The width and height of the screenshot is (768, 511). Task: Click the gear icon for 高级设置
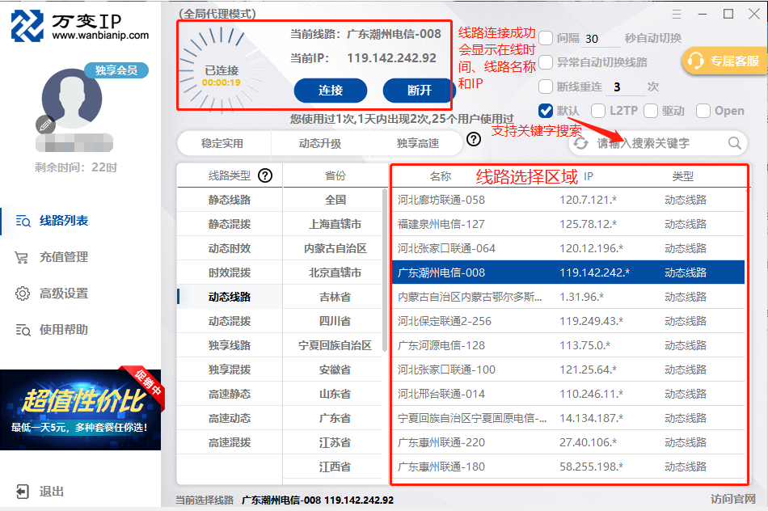tap(23, 294)
